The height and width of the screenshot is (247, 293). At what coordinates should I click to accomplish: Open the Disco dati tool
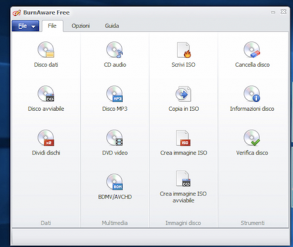point(46,55)
